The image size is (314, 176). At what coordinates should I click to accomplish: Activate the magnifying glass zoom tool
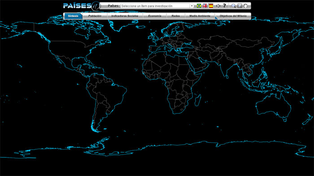coord(234,6)
